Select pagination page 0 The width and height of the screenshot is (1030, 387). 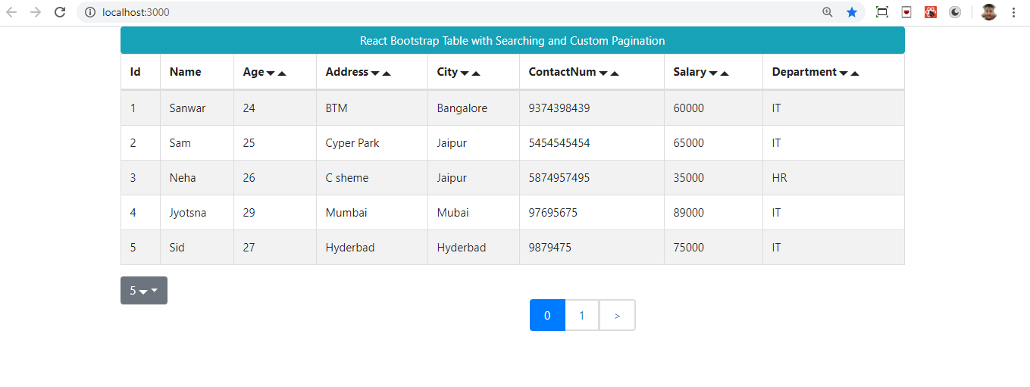point(547,316)
